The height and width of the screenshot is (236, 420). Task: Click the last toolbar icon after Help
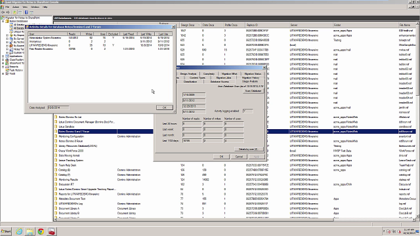pyautogui.click(x=31, y=12)
